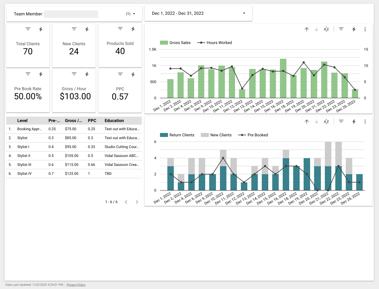Click filter icon on Return Clients chart
Viewport: 379px width, 289px height.
coord(341,122)
